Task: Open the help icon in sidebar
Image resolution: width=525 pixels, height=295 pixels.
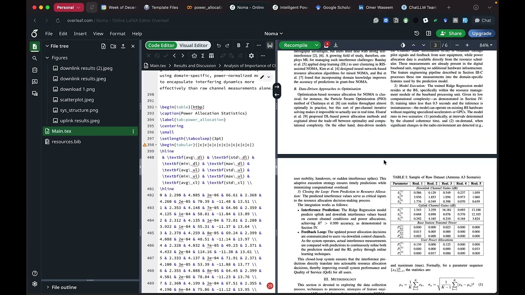Action: (35, 274)
